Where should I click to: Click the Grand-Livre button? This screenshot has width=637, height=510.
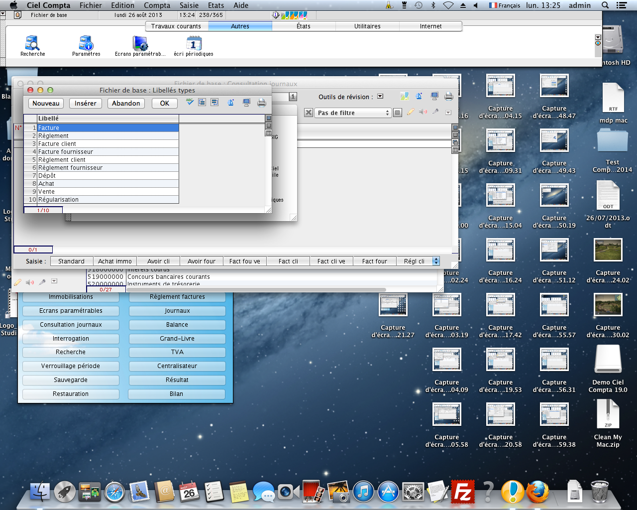pyautogui.click(x=177, y=338)
